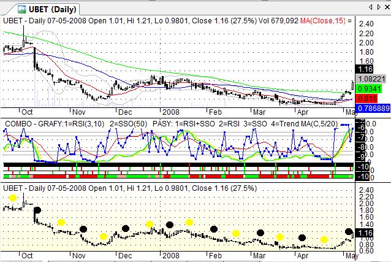
Task: Click the 4=Trend MA(C,5/20) legend text
Action: point(304,124)
